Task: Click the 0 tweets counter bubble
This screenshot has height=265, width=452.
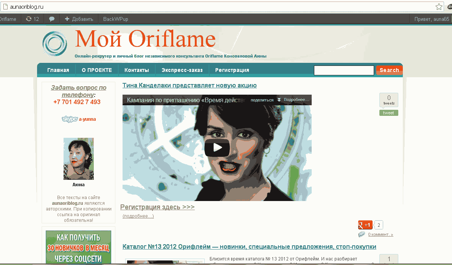Action: (x=389, y=100)
